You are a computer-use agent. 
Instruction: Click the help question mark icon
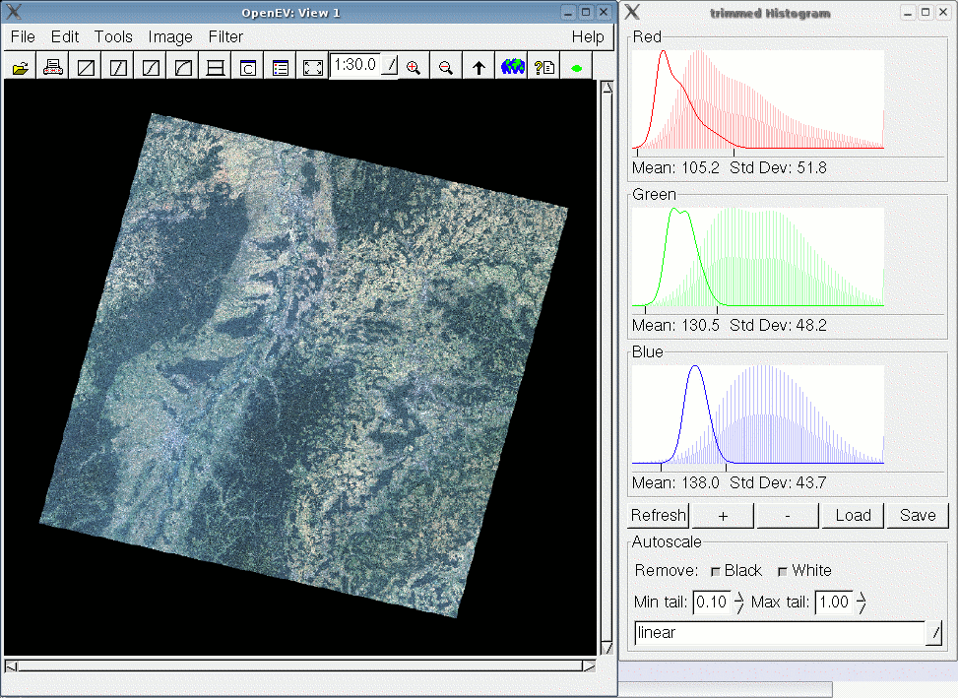pos(544,68)
